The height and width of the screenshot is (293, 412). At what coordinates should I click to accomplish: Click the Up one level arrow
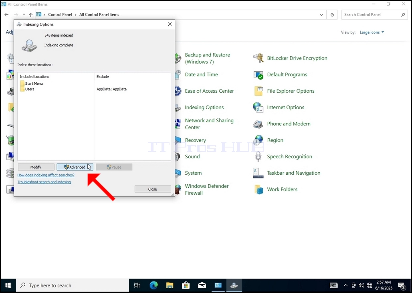tap(31, 15)
